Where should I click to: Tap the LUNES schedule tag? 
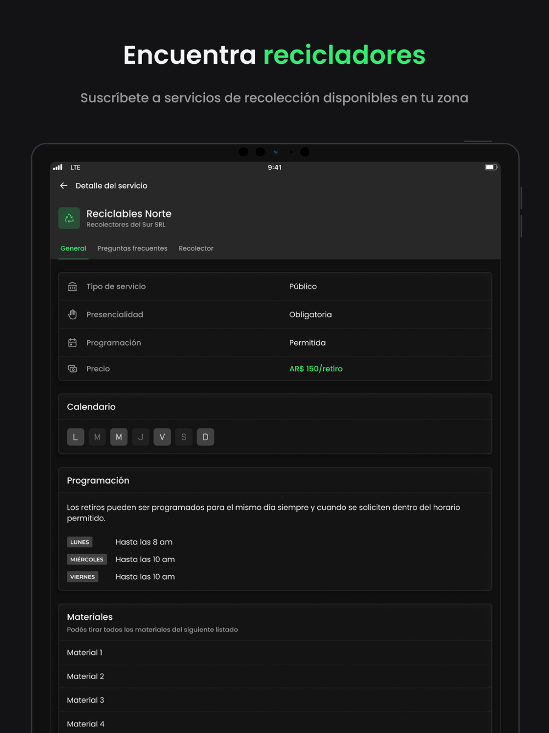pyautogui.click(x=80, y=542)
